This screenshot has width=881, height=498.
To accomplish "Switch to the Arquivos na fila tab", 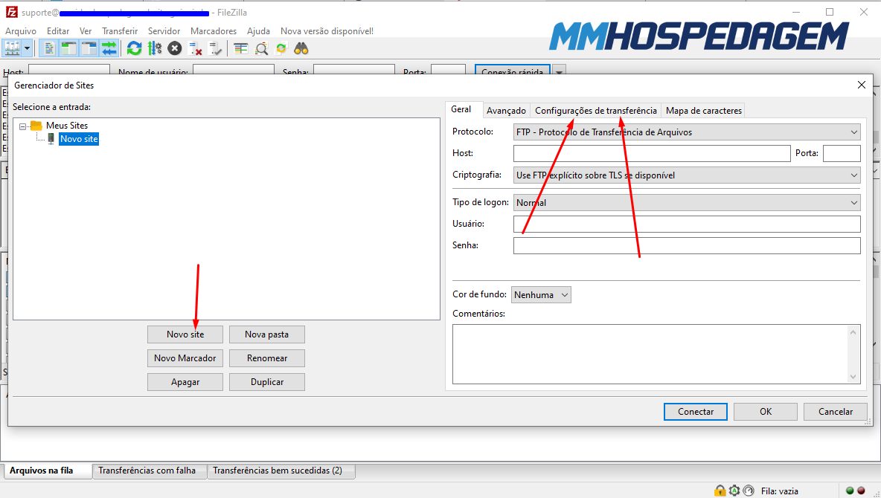I will tap(48, 470).
